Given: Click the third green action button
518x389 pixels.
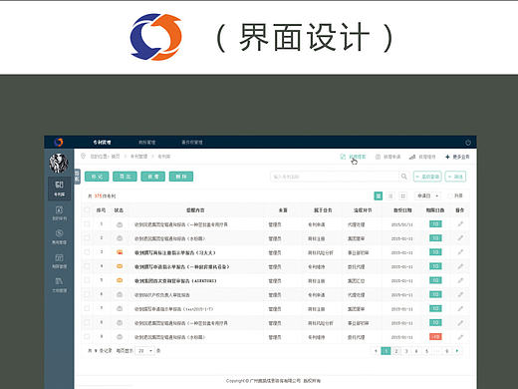Looking at the screenshot, I should [153, 177].
